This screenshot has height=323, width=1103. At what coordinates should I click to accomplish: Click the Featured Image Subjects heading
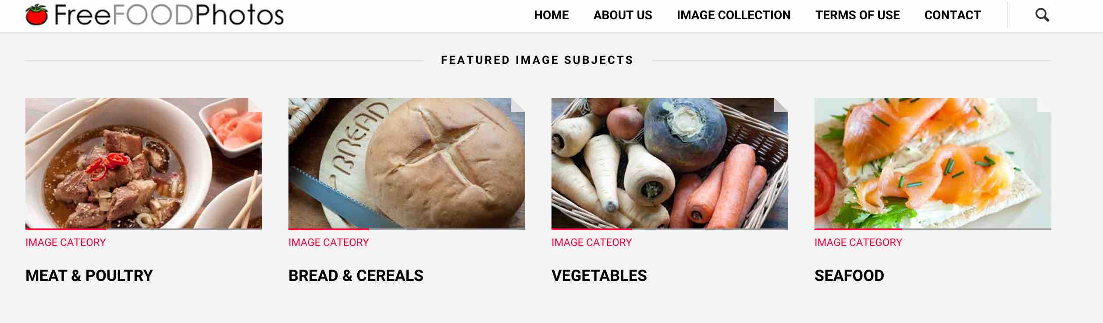tap(537, 60)
